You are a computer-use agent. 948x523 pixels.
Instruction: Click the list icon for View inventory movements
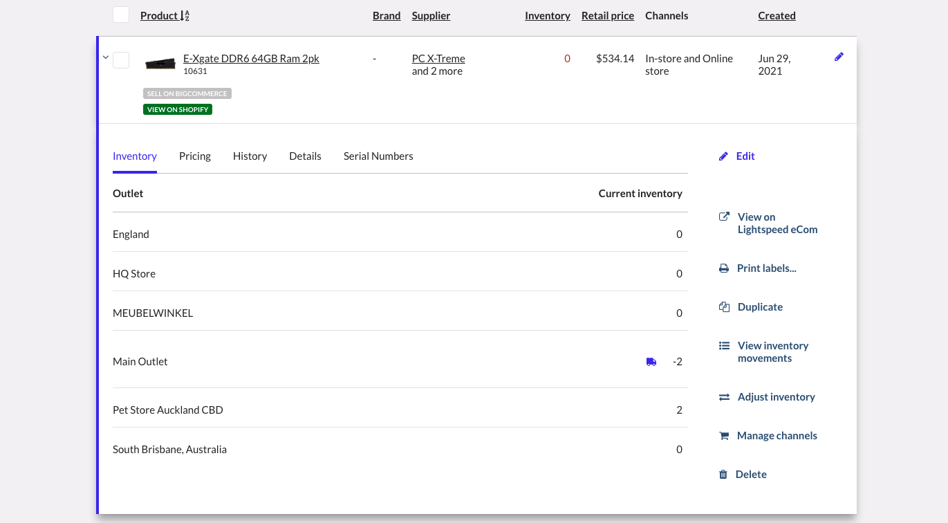(723, 345)
